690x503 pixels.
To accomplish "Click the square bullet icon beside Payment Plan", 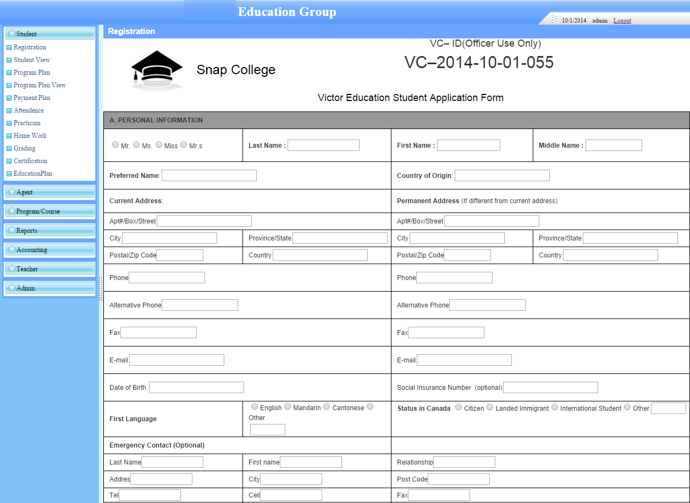I will [9, 98].
